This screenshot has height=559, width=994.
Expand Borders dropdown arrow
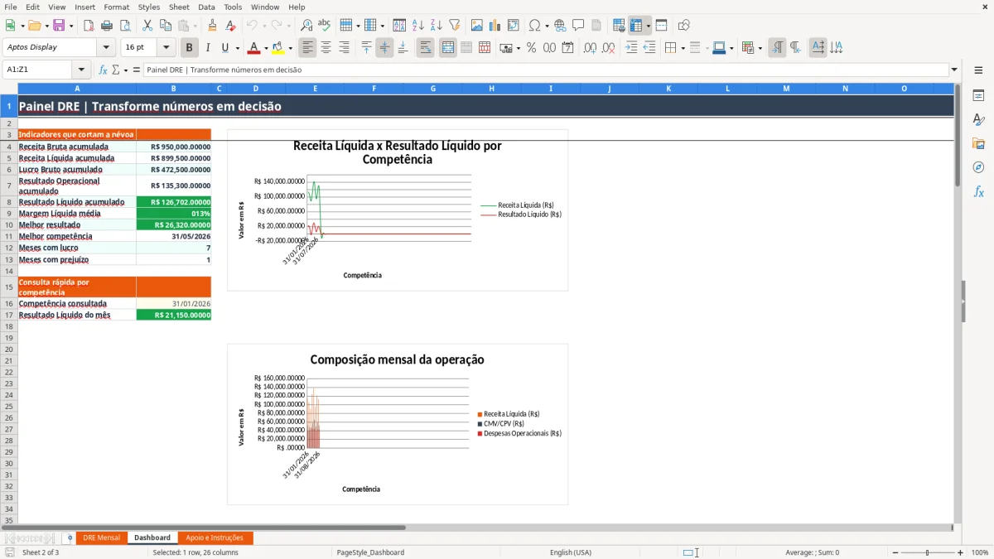tap(683, 48)
